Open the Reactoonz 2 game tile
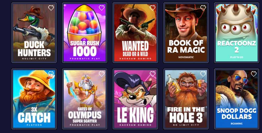262x133 pixels. pos(237,33)
